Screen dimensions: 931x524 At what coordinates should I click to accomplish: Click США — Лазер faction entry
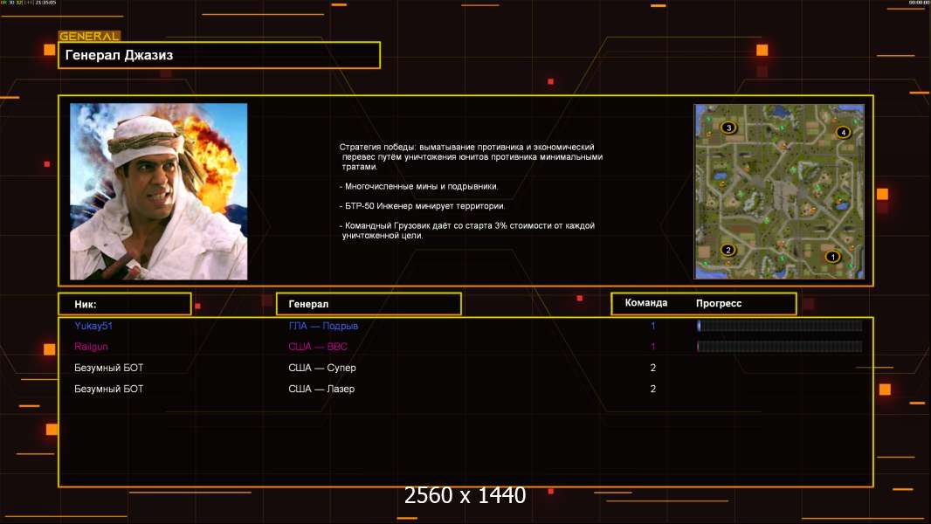click(321, 389)
